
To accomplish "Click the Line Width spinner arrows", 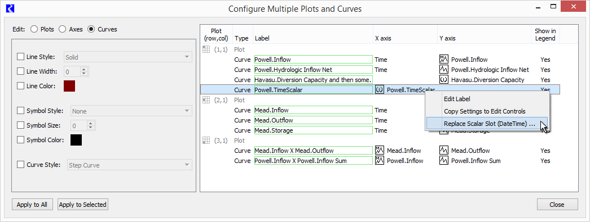I will point(84,71).
